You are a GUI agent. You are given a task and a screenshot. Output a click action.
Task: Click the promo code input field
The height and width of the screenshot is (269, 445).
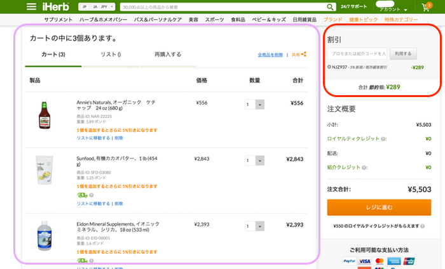pyautogui.click(x=357, y=53)
